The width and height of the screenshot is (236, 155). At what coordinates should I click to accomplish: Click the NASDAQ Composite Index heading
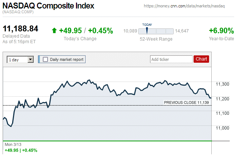coord(48,6)
